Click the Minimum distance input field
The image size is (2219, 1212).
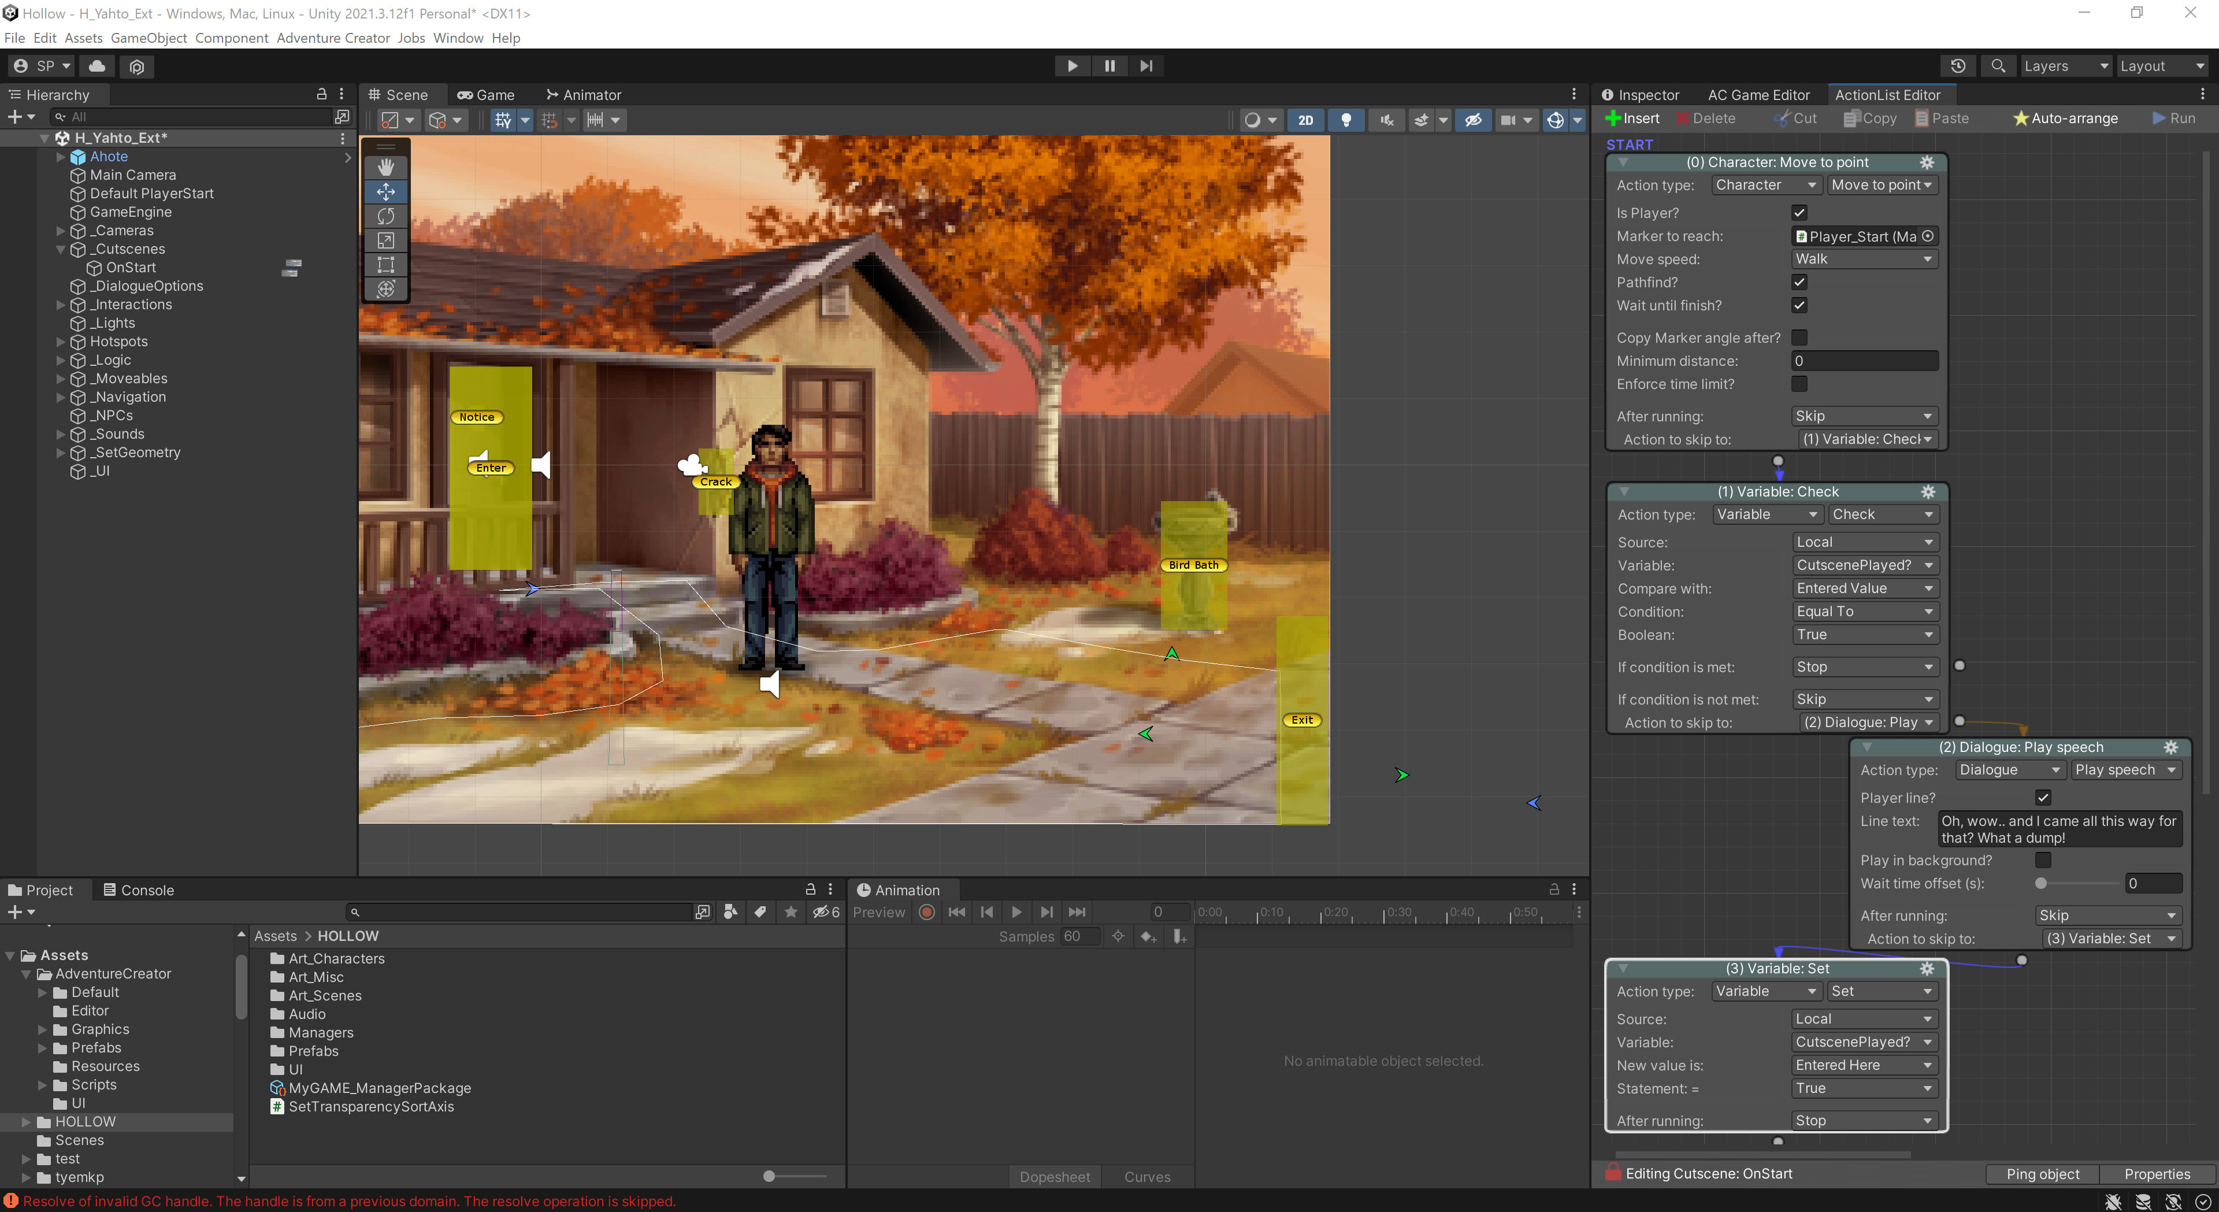1864,361
